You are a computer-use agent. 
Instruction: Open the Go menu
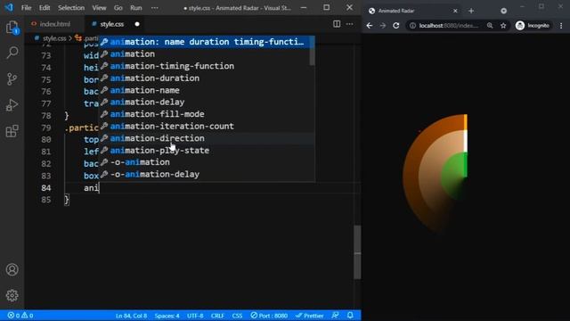pyautogui.click(x=118, y=8)
